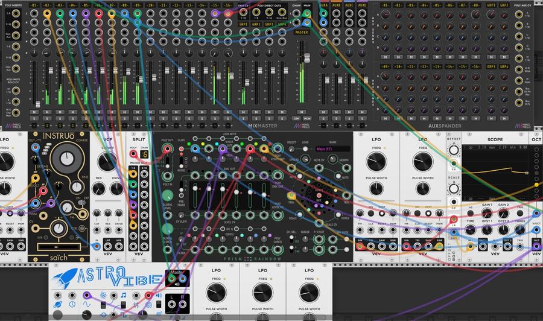
Task: Click MixMaster Chain L input jack
Action: (296, 13)
